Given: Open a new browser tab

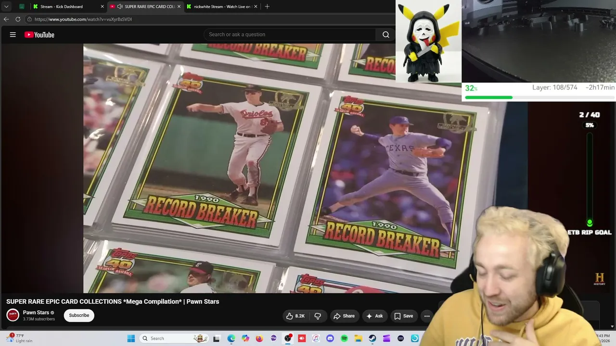Looking at the screenshot, I should pyautogui.click(x=267, y=7).
